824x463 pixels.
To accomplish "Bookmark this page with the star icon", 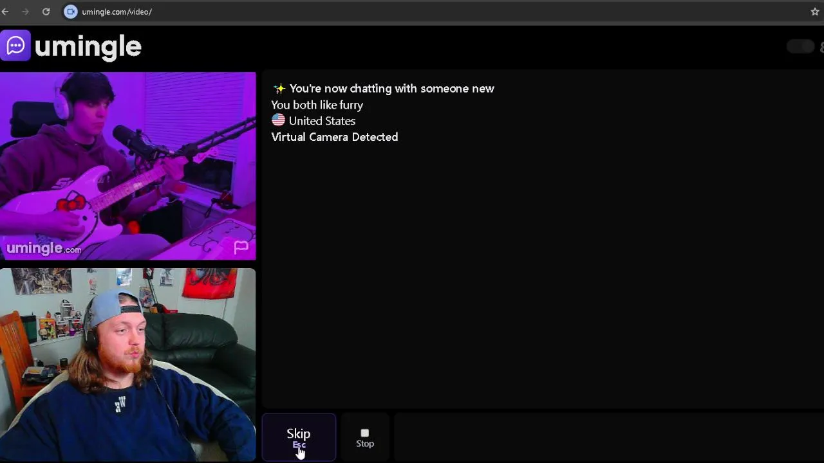I will click(x=815, y=12).
